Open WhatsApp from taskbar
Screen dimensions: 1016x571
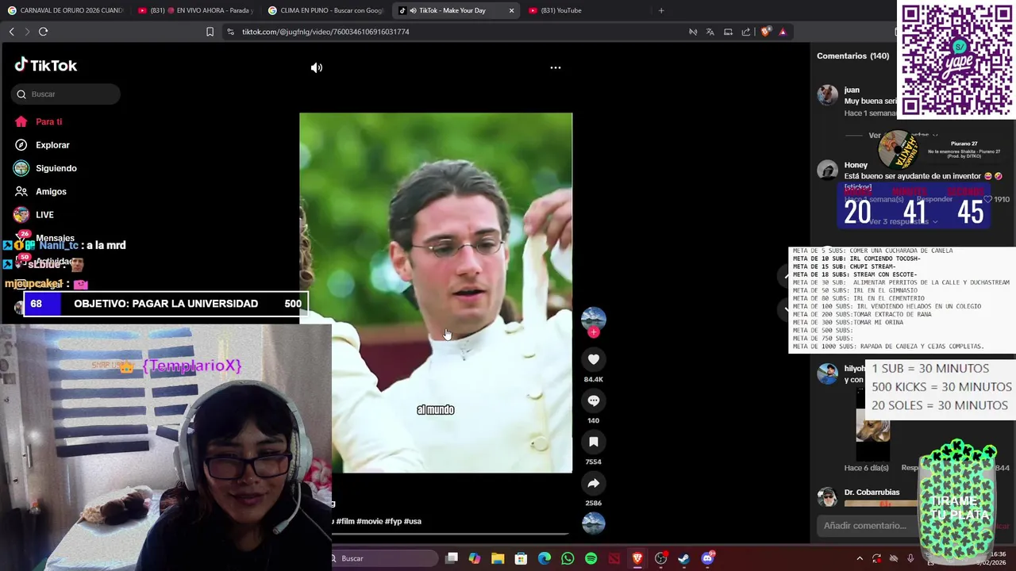click(x=568, y=558)
